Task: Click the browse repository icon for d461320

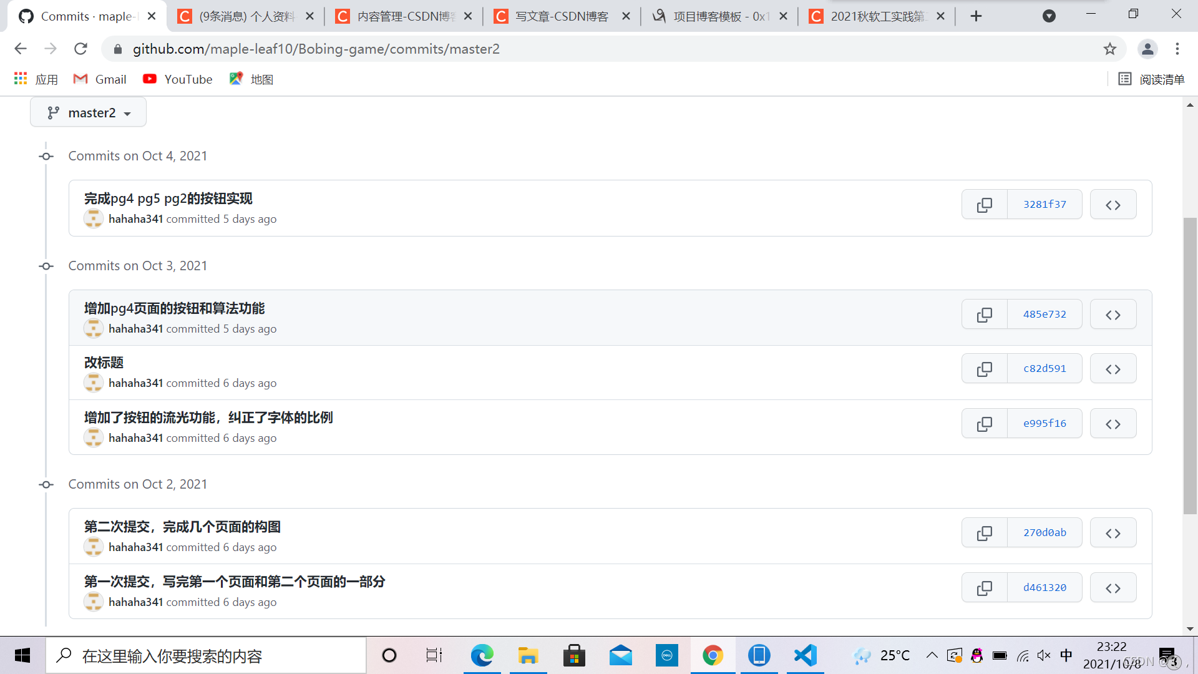Action: pos(1114,587)
